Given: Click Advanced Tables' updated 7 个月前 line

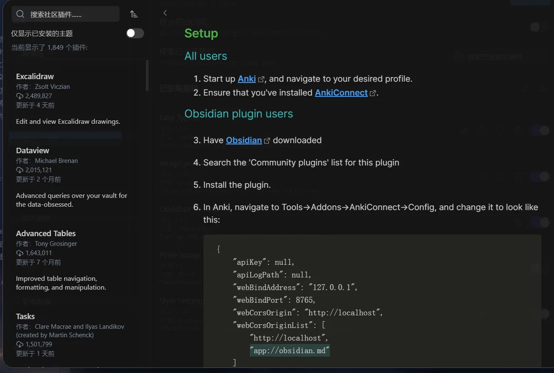Looking at the screenshot, I should [38, 262].
